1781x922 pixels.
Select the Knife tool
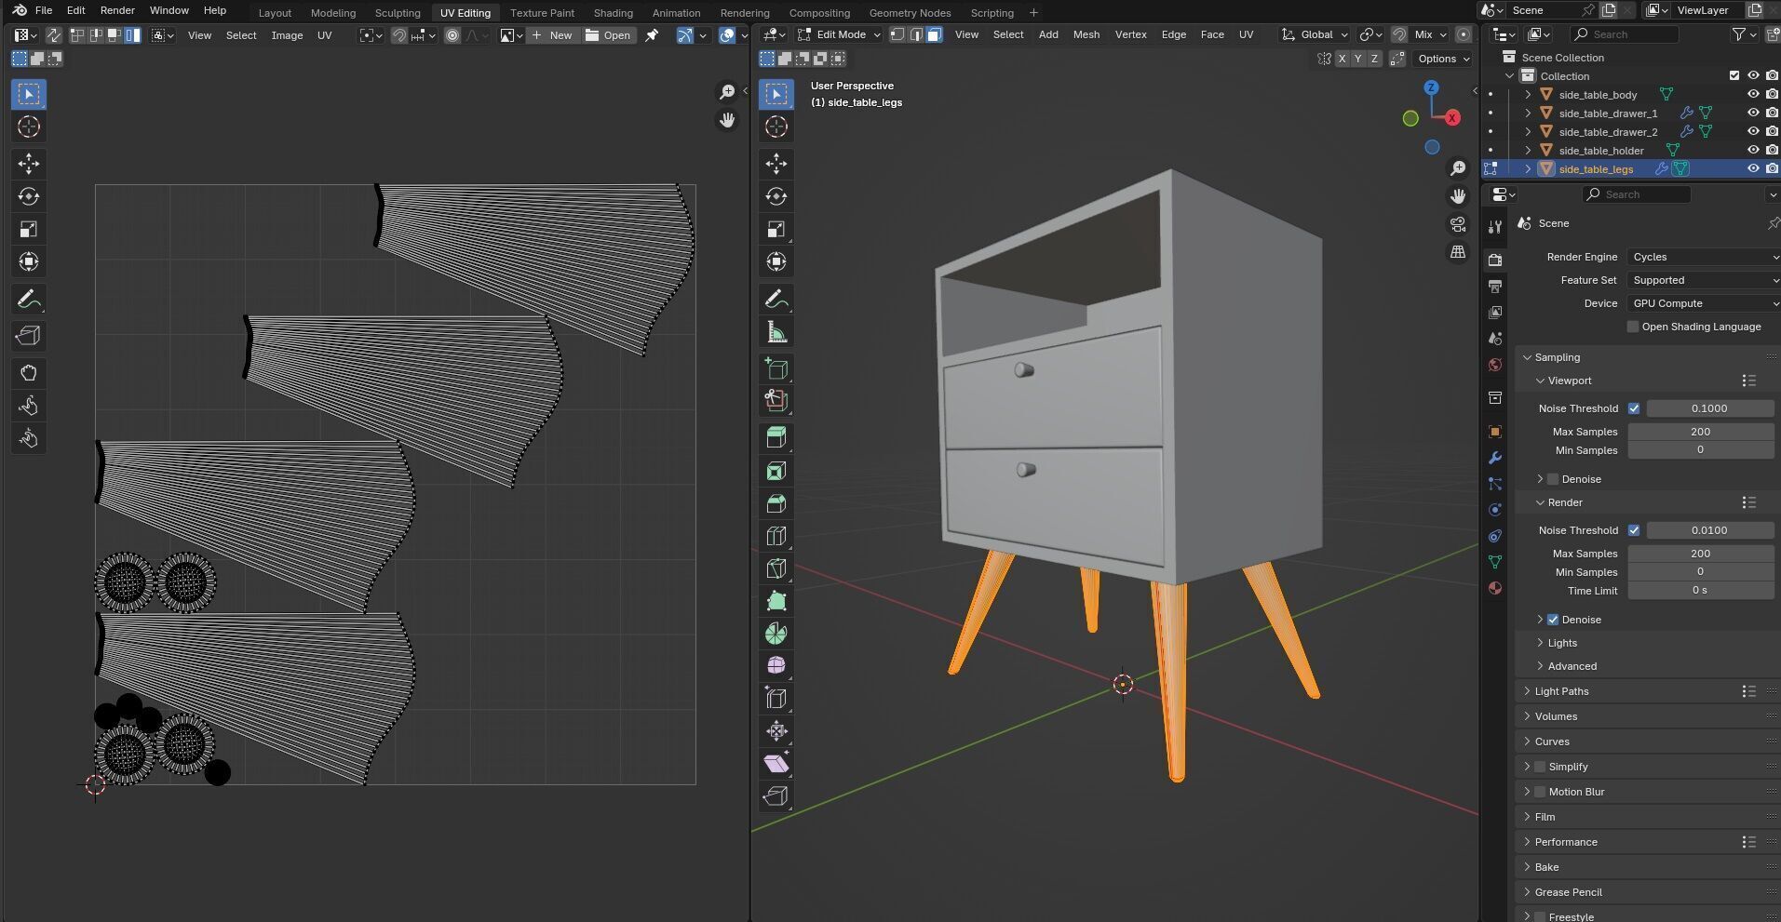(776, 568)
